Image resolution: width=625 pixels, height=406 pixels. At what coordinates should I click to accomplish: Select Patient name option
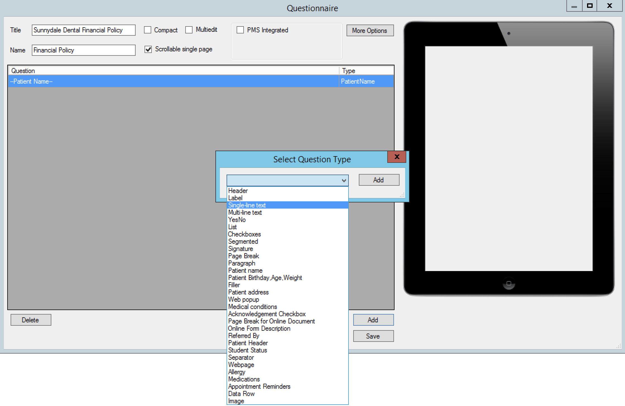point(288,270)
